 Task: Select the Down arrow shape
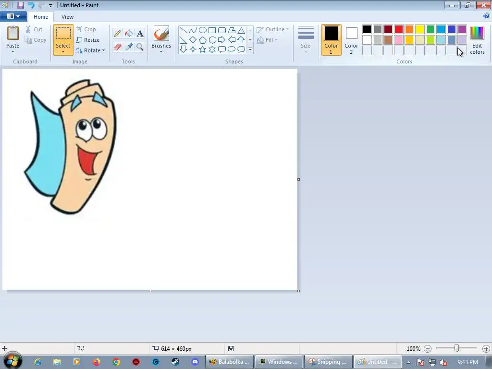tap(183, 49)
